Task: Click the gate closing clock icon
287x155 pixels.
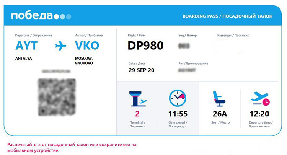Action: click(178, 98)
